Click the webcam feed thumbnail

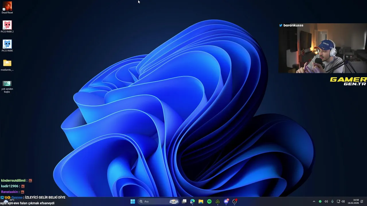click(323, 48)
